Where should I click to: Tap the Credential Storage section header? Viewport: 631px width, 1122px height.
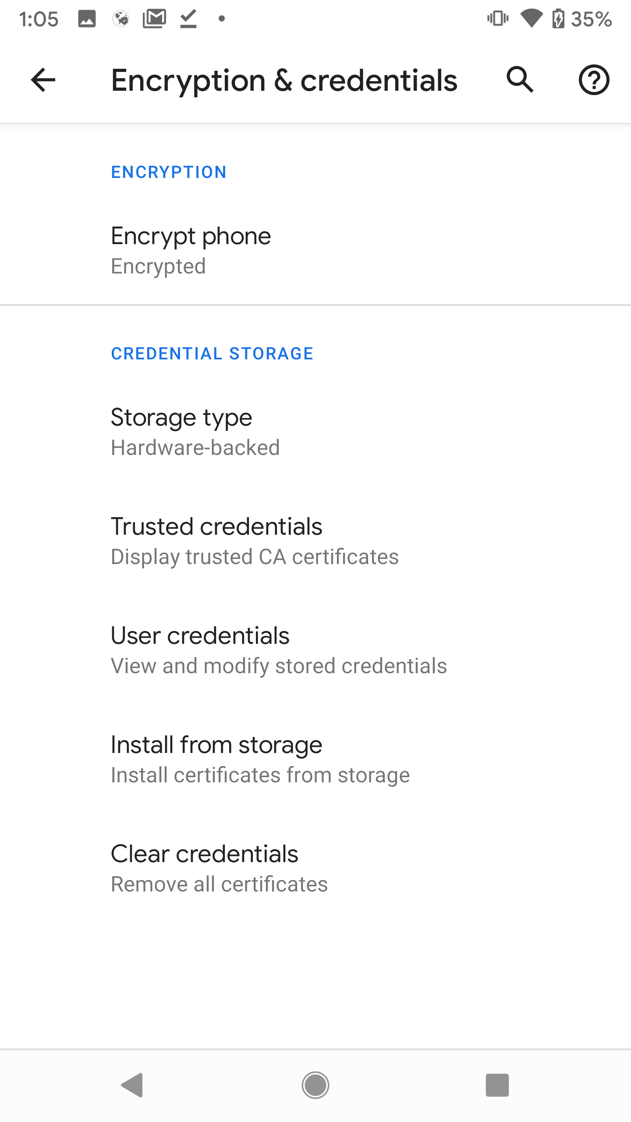(x=212, y=354)
